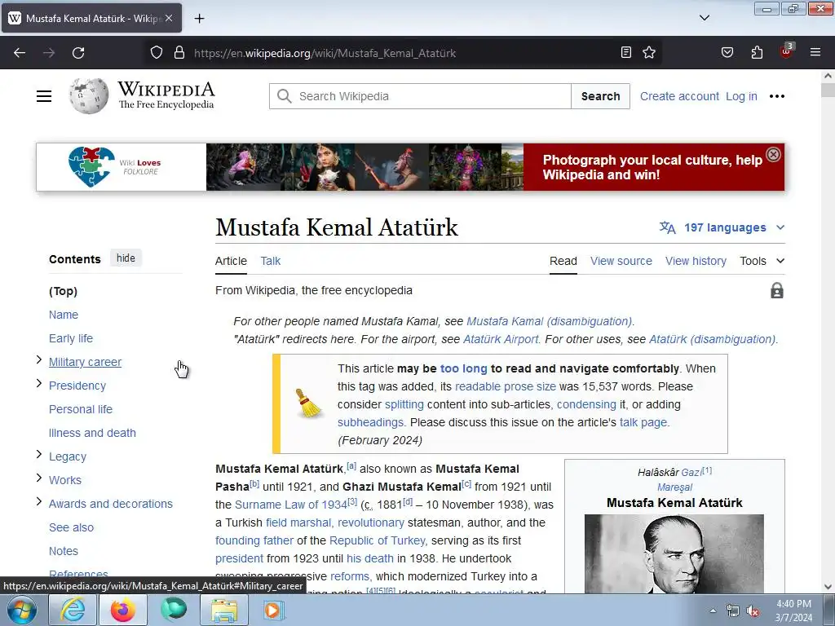Viewport: 835px width, 626px height.
Task: Open the View source tab
Action: tap(621, 261)
